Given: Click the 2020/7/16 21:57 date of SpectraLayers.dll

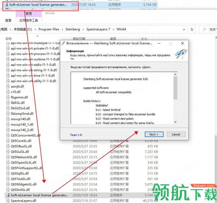Looking at the screenshot, I should point(85,200).
